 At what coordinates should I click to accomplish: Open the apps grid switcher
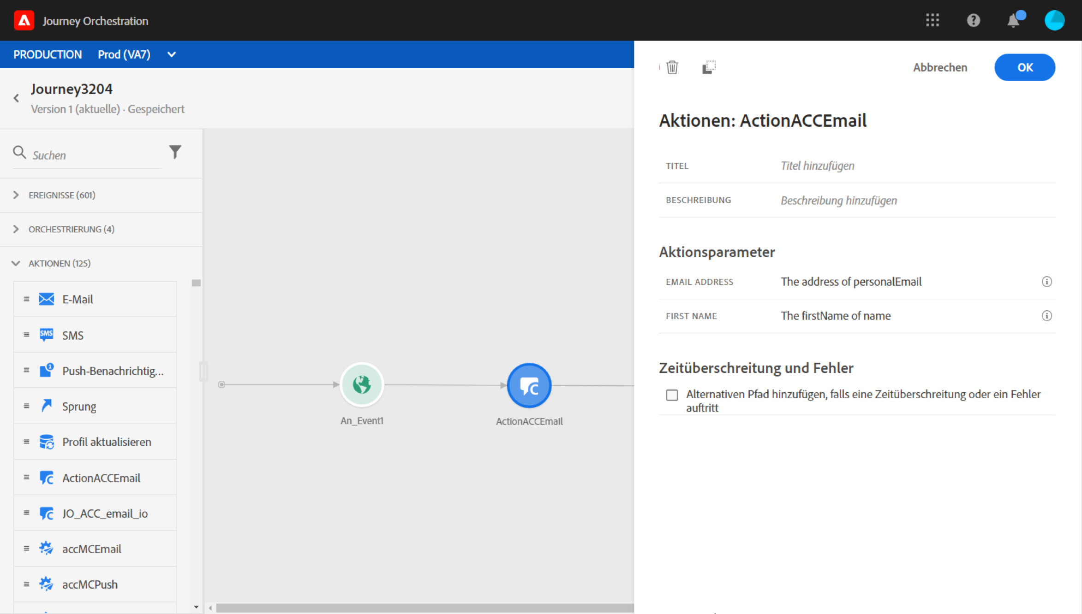tap(933, 20)
